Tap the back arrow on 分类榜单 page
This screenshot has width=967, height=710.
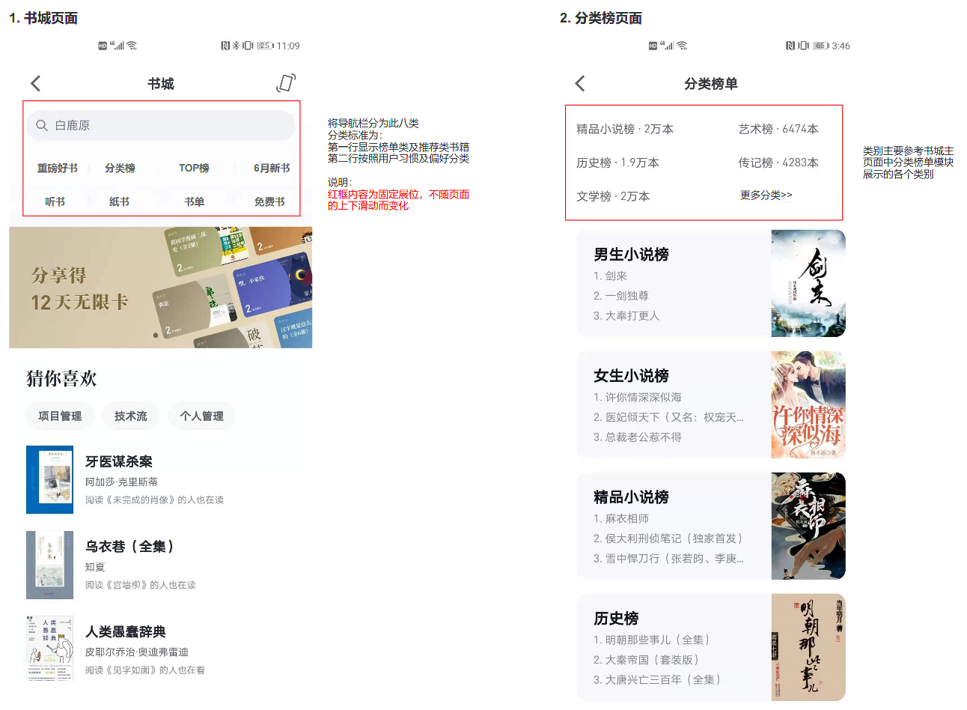tap(579, 83)
